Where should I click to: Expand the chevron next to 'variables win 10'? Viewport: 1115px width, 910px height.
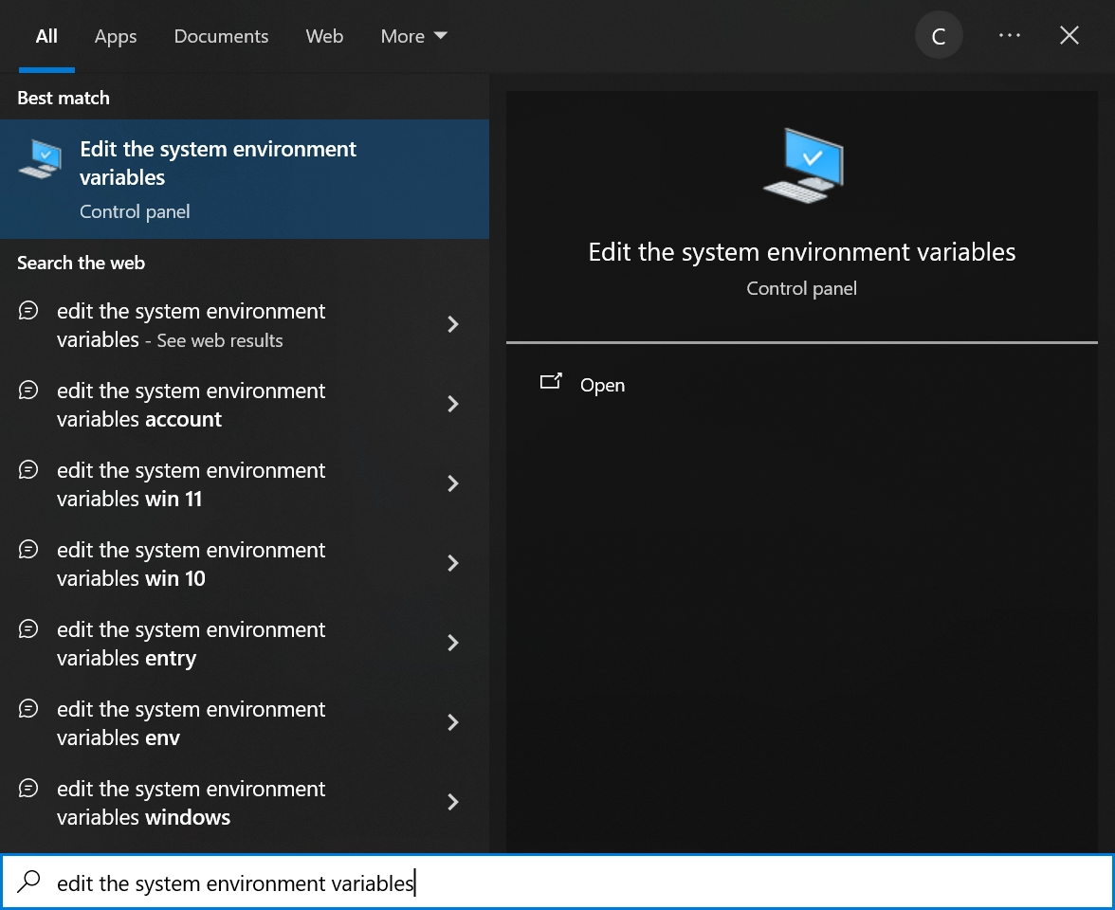(x=452, y=563)
